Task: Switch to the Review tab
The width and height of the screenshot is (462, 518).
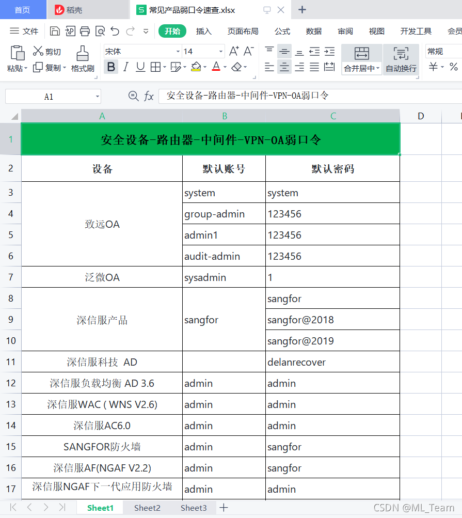Action: click(x=345, y=31)
